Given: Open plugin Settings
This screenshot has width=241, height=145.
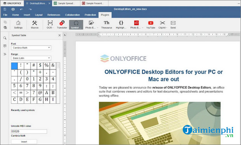Looking at the screenshot, I should pyautogui.click(x=18, y=24).
